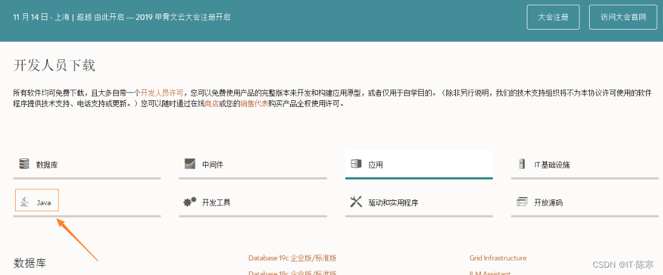Click the database stack icon
The width and height of the screenshot is (663, 275).
click(24, 164)
